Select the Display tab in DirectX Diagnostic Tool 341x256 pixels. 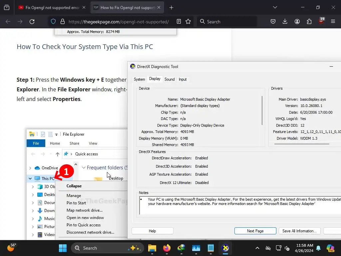point(155,79)
